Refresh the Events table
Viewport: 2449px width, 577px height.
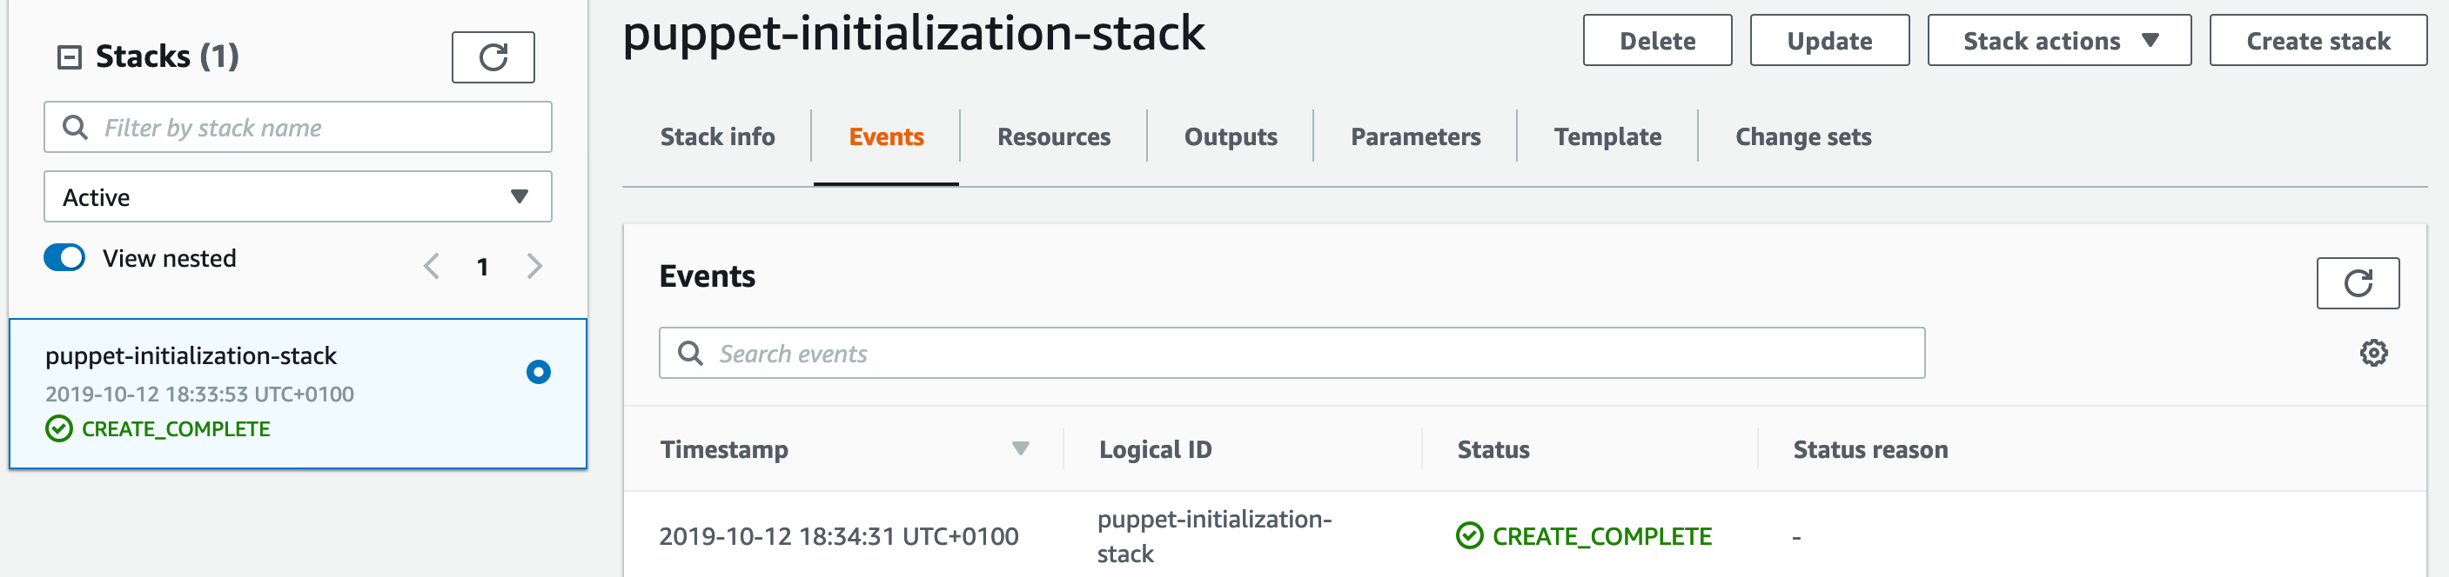[2358, 284]
